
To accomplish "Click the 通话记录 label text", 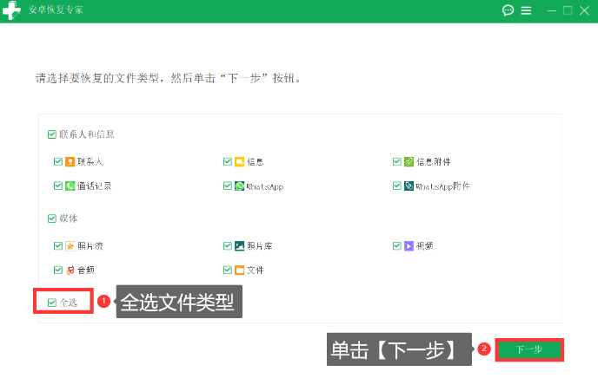I will coord(94,186).
